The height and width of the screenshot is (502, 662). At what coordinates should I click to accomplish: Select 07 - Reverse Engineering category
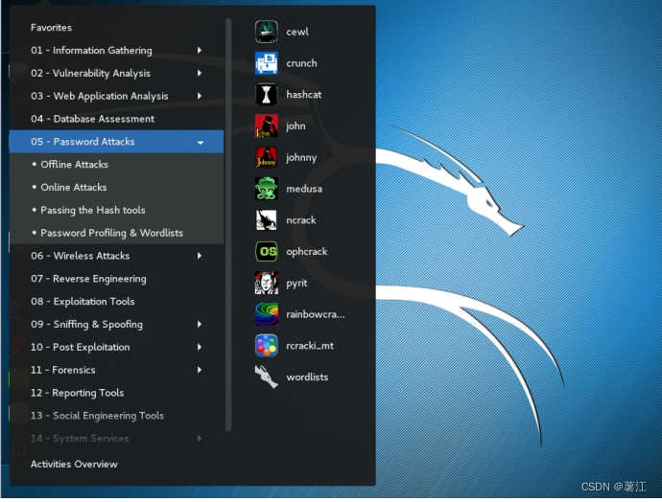tap(116, 279)
